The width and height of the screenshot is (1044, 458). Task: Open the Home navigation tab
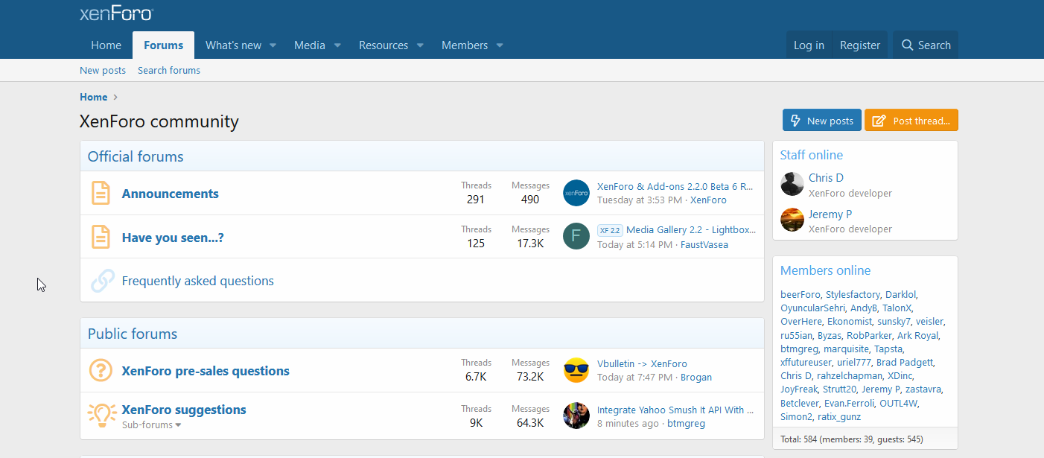106,45
